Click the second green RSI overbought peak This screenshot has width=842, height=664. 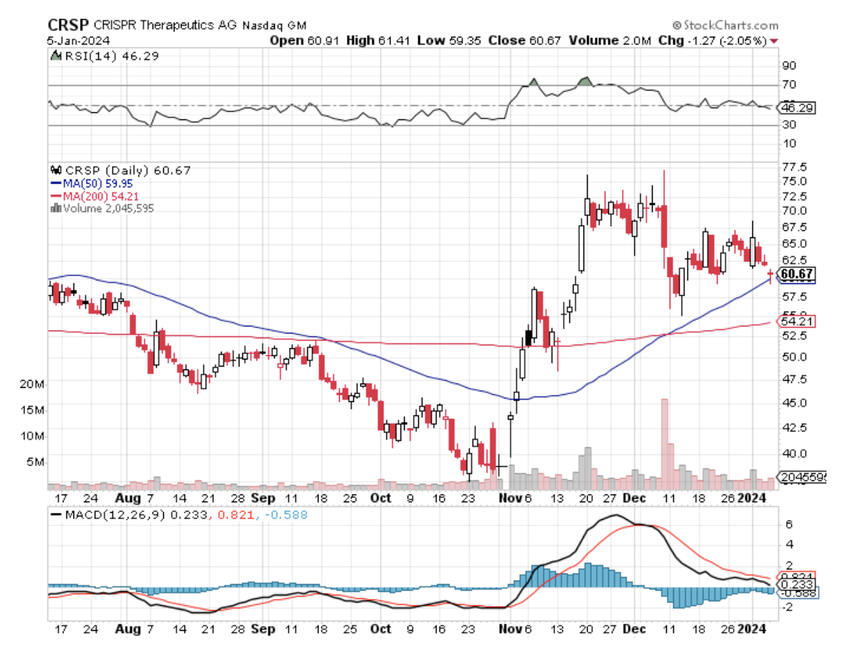coord(584,81)
